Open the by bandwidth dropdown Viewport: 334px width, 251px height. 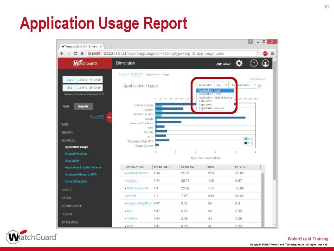(244, 85)
